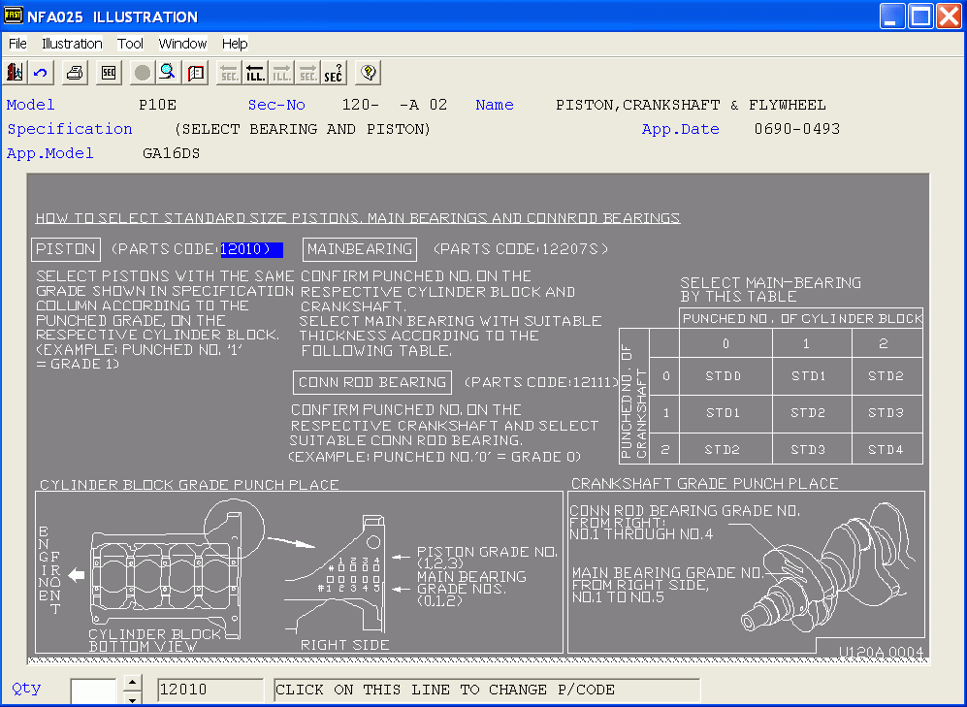Click the previous ILL. left-arrow icon
The height and width of the screenshot is (707, 967).
pos(255,73)
